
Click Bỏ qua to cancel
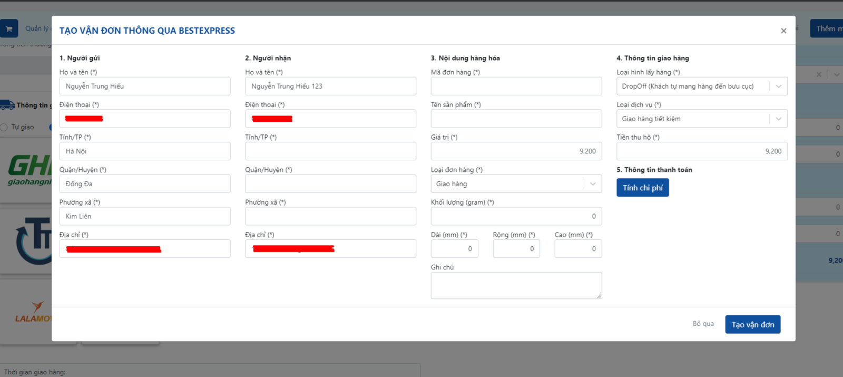[703, 324]
